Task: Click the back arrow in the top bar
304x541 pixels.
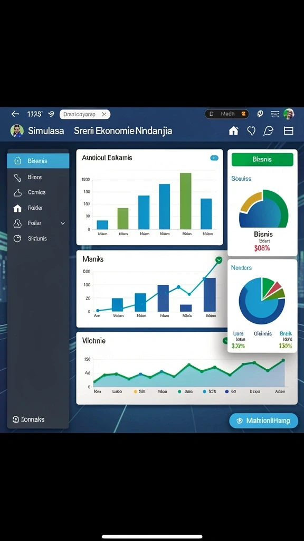Action: 15,114
